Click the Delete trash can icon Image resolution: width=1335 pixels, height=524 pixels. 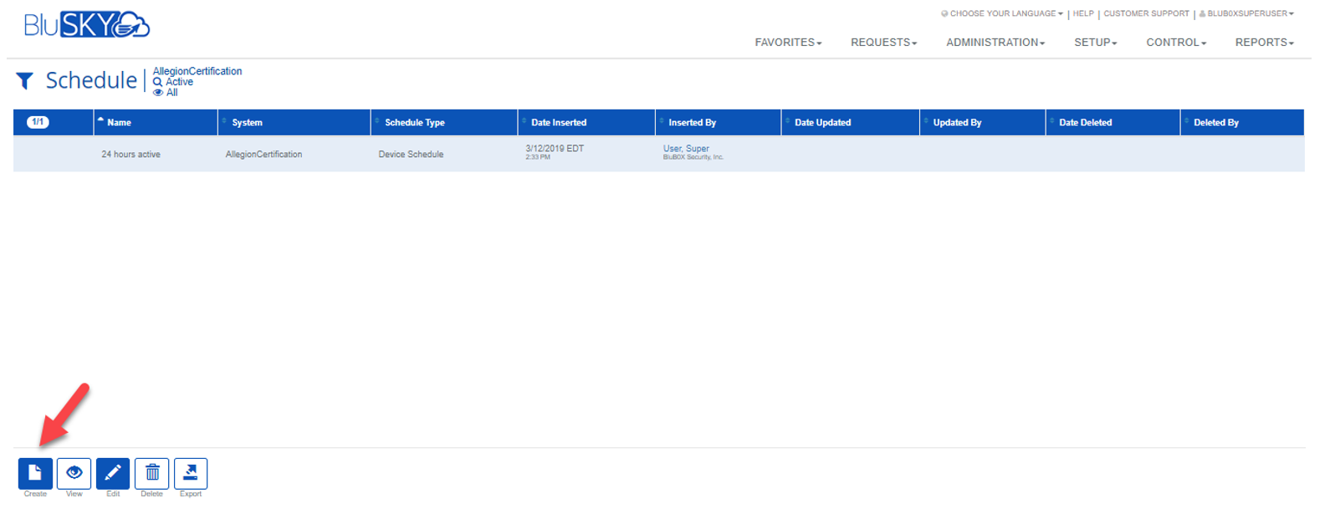click(x=151, y=473)
